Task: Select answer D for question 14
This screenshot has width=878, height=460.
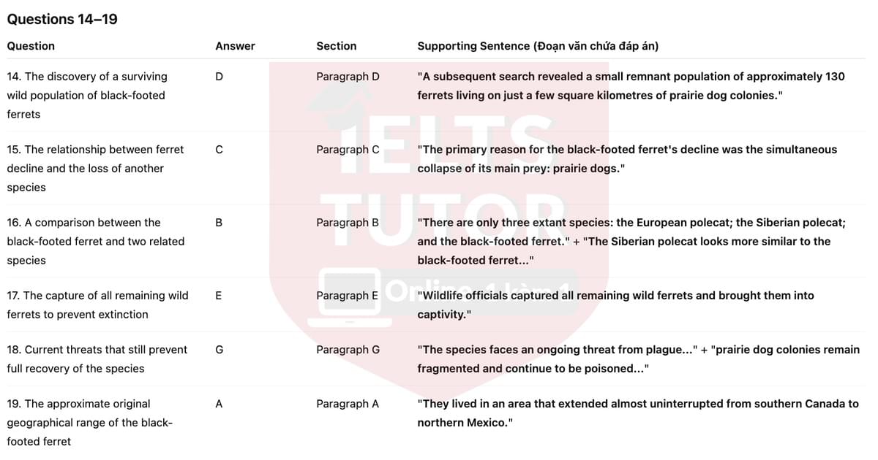Action: [219, 77]
